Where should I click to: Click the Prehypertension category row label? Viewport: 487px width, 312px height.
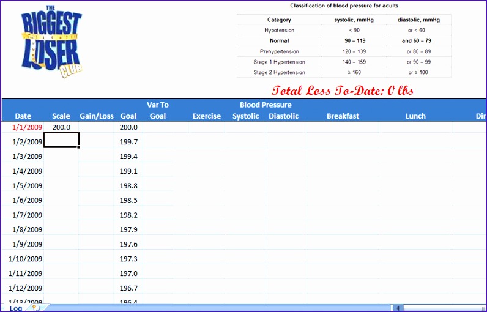(279, 51)
